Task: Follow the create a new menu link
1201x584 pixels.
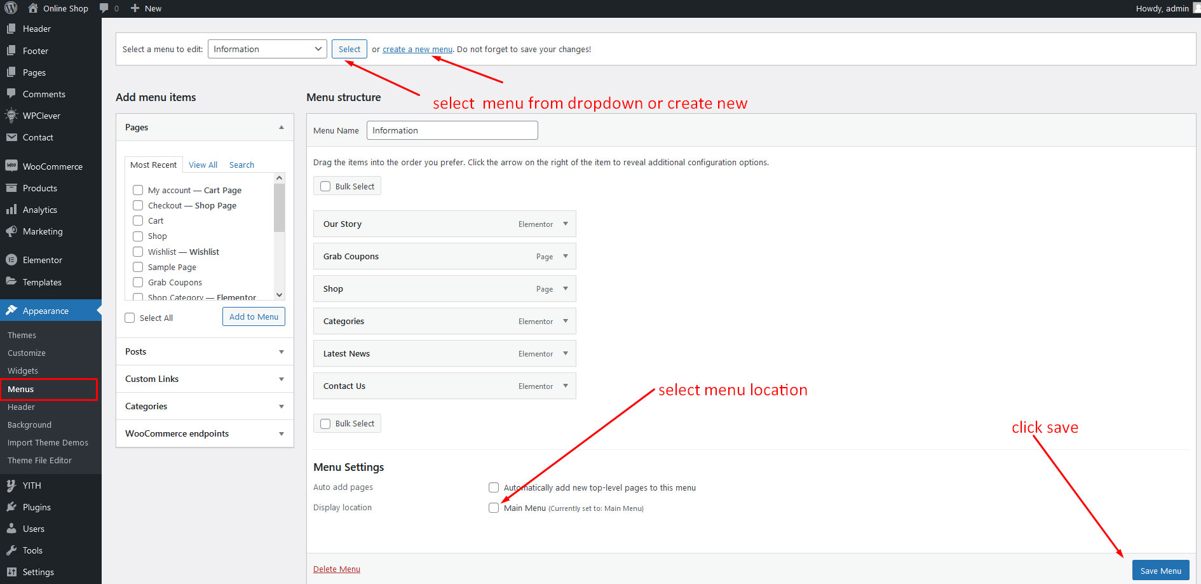Action: [x=417, y=50]
